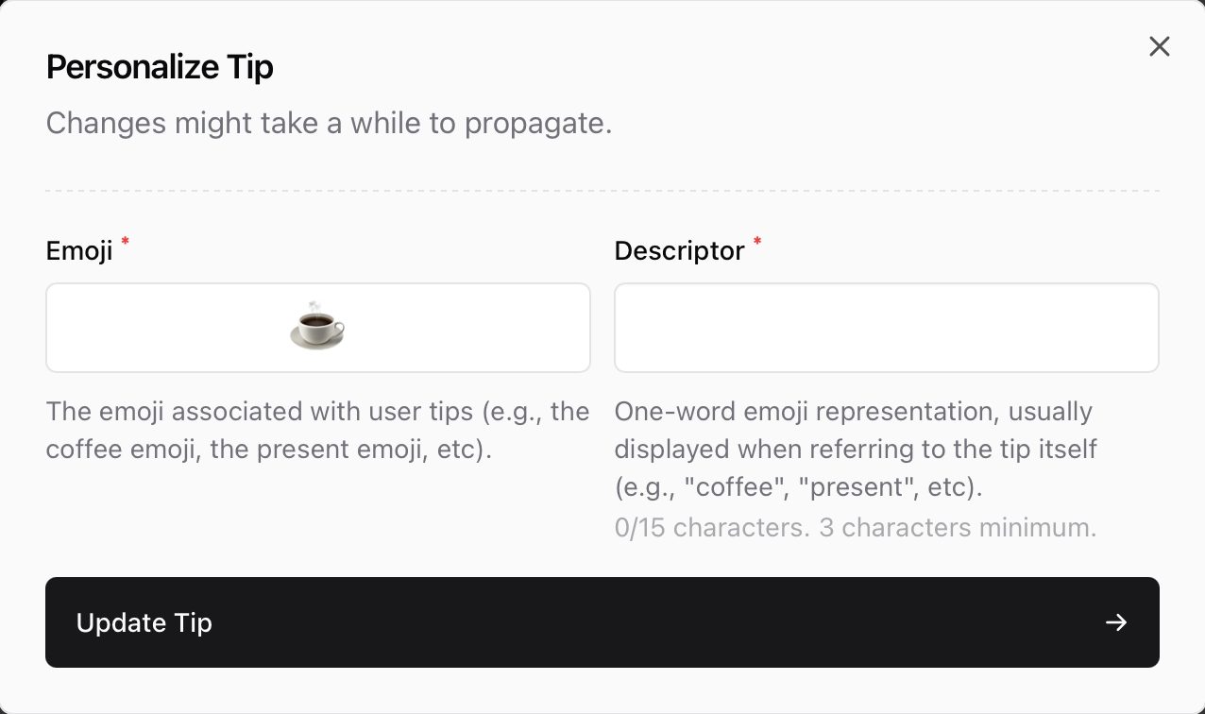Activate Update Tip to save changes
Viewport: 1205px width, 714px height.
coord(602,622)
